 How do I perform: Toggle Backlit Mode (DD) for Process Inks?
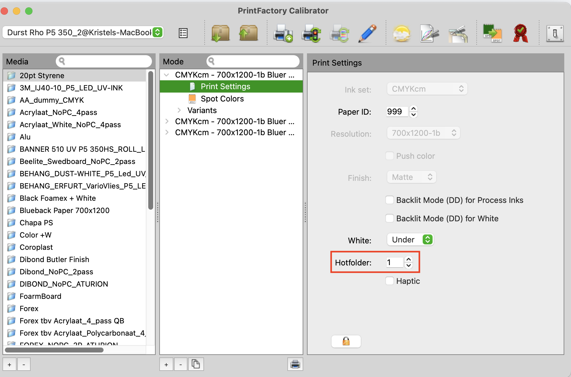[389, 200]
